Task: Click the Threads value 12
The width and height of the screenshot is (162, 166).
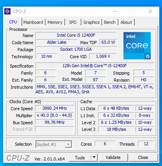Action: tap(146, 144)
